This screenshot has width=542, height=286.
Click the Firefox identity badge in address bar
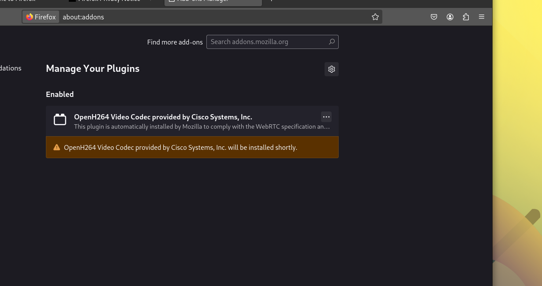point(41,17)
